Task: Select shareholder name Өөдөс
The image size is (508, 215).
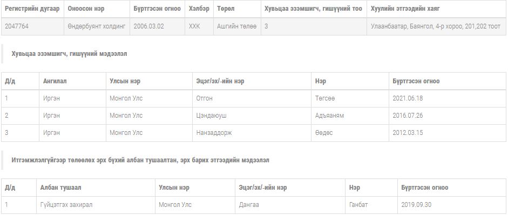Action: (323, 133)
